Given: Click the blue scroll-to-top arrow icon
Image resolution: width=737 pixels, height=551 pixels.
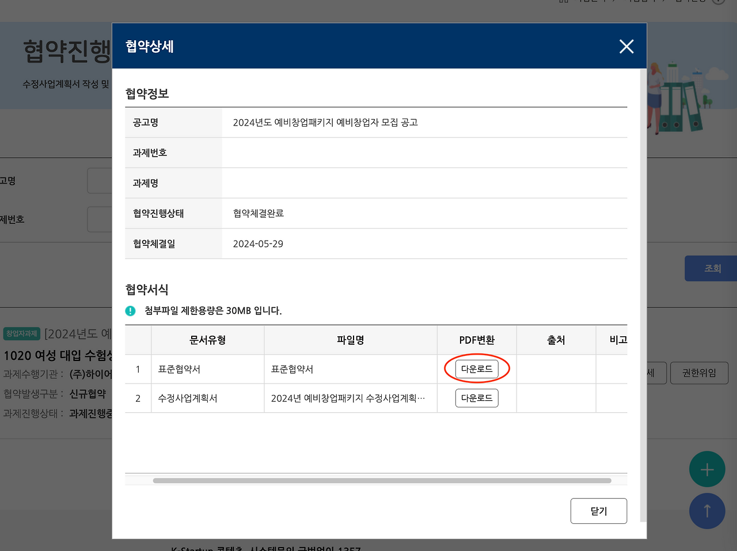Looking at the screenshot, I should [707, 511].
